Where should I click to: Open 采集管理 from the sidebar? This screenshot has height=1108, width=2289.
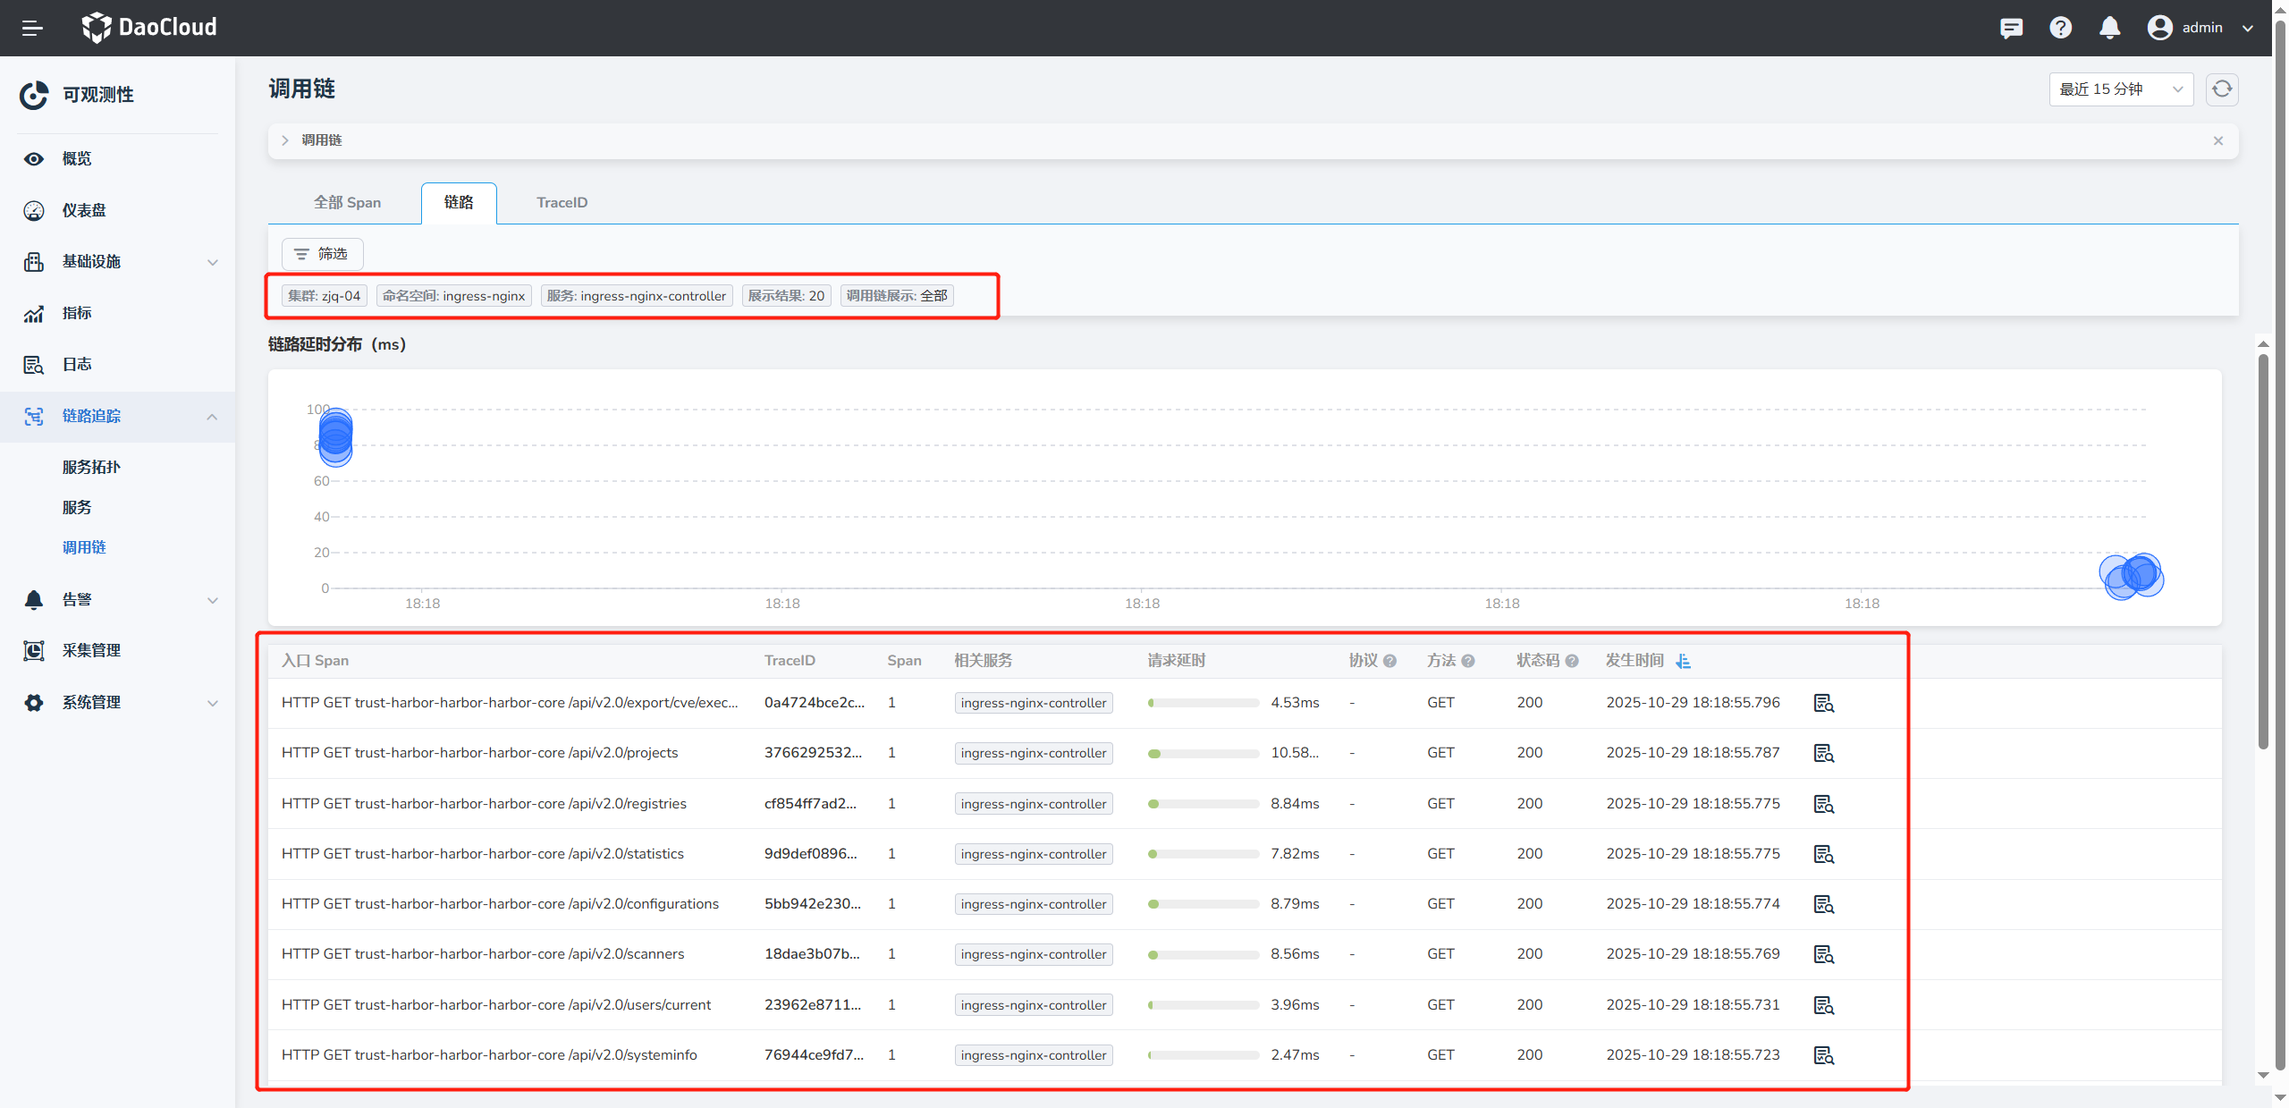tap(92, 650)
